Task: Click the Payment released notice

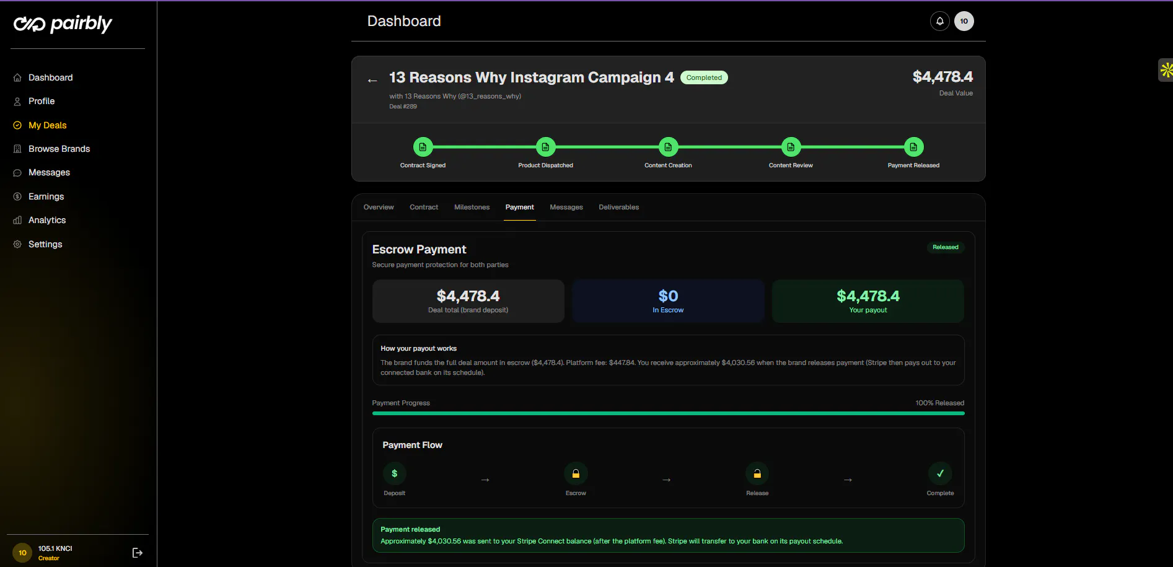Action: (x=668, y=535)
